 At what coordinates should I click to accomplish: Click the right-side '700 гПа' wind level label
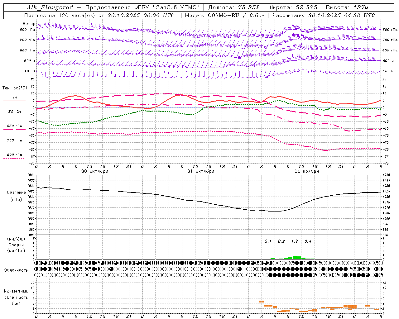coord(390,40)
